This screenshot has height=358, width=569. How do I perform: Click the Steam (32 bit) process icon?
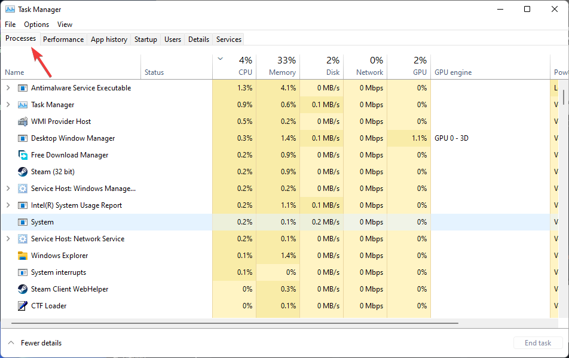pos(23,172)
